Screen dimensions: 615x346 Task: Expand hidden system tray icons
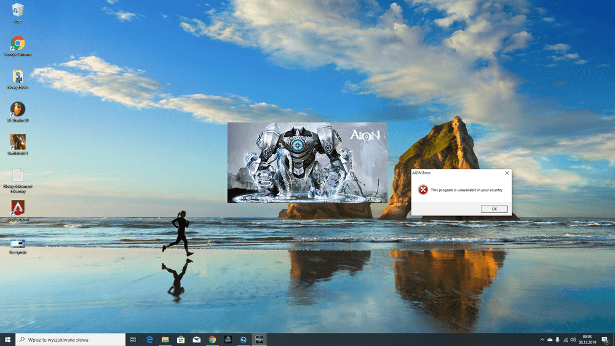pyautogui.click(x=542, y=339)
